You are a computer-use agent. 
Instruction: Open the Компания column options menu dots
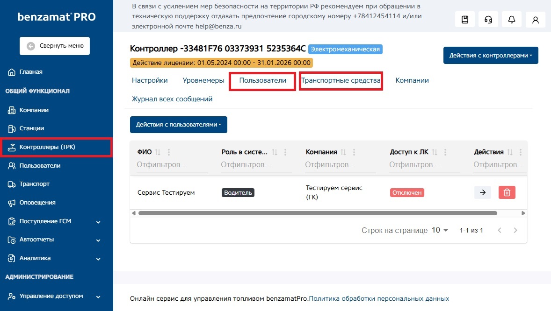[x=354, y=152]
